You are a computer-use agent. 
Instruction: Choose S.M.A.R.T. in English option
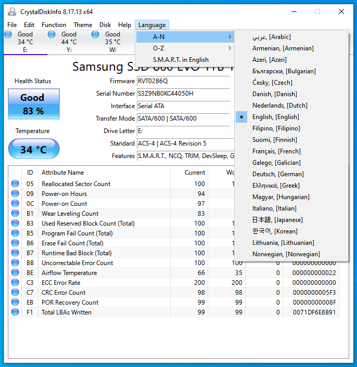coord(185,60)
